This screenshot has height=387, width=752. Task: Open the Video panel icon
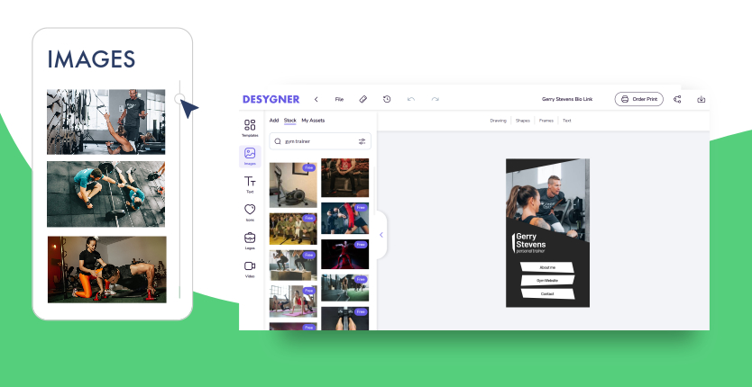click(250, 266)
